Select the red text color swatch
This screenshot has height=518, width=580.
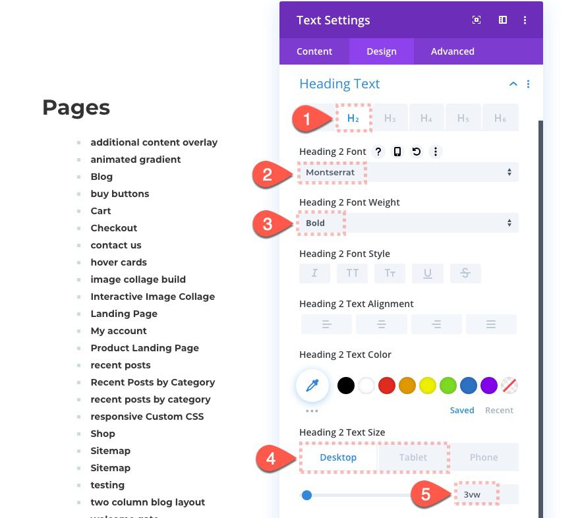tap(386, 385)
